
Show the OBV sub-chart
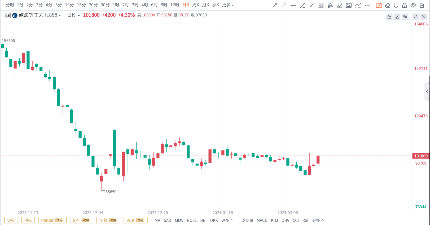click(x=285, y=220)
